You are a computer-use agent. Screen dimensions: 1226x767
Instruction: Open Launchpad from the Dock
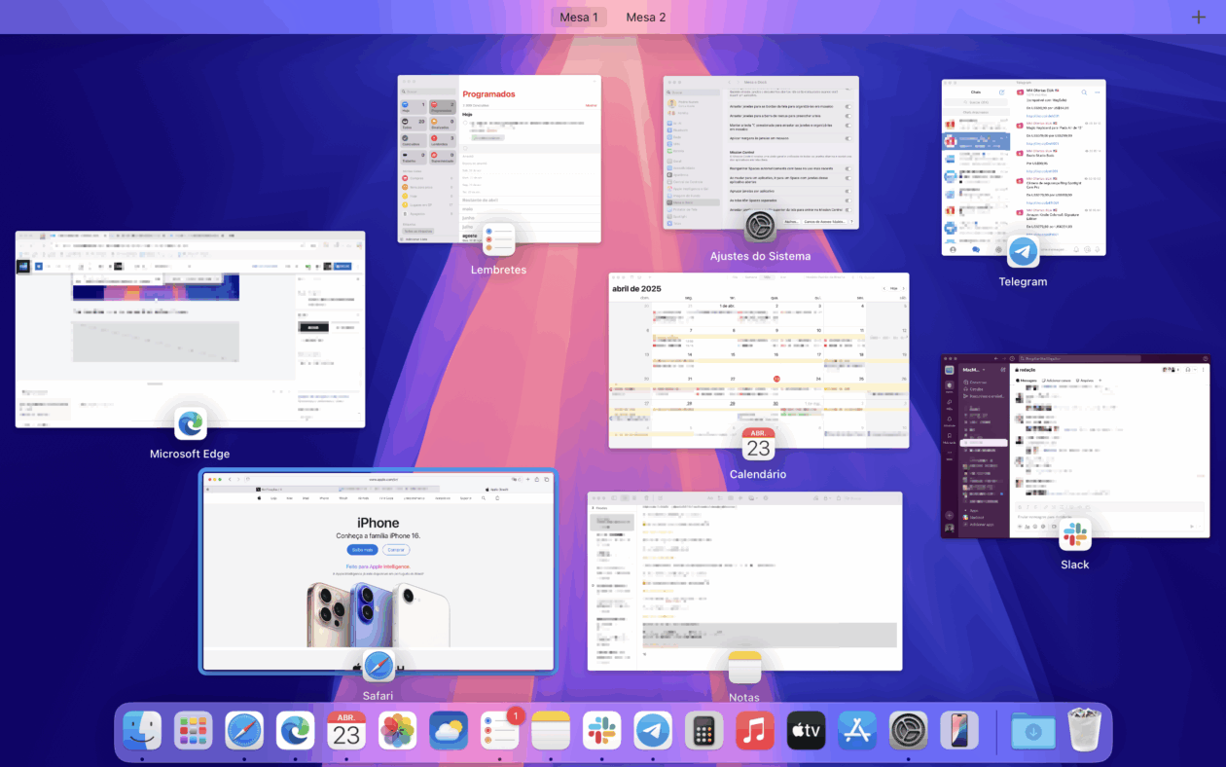tap(194, 731)
